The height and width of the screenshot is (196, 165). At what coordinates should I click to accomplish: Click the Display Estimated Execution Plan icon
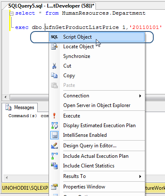pyautogui.click(x=54, y=125)
